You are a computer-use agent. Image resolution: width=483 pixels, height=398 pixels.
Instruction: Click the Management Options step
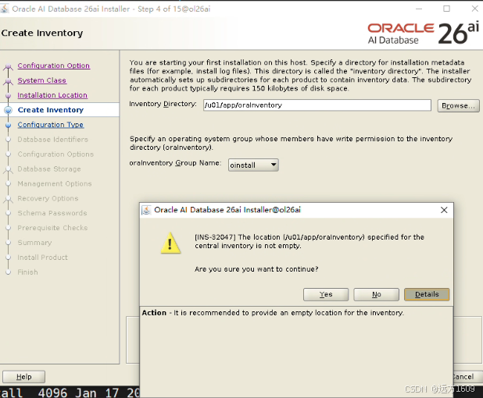pyautogui.click(x=55, y=183)
